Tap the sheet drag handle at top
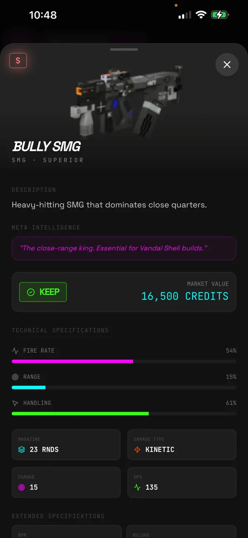Screen dimensions: 248x538 pos(124,49)
